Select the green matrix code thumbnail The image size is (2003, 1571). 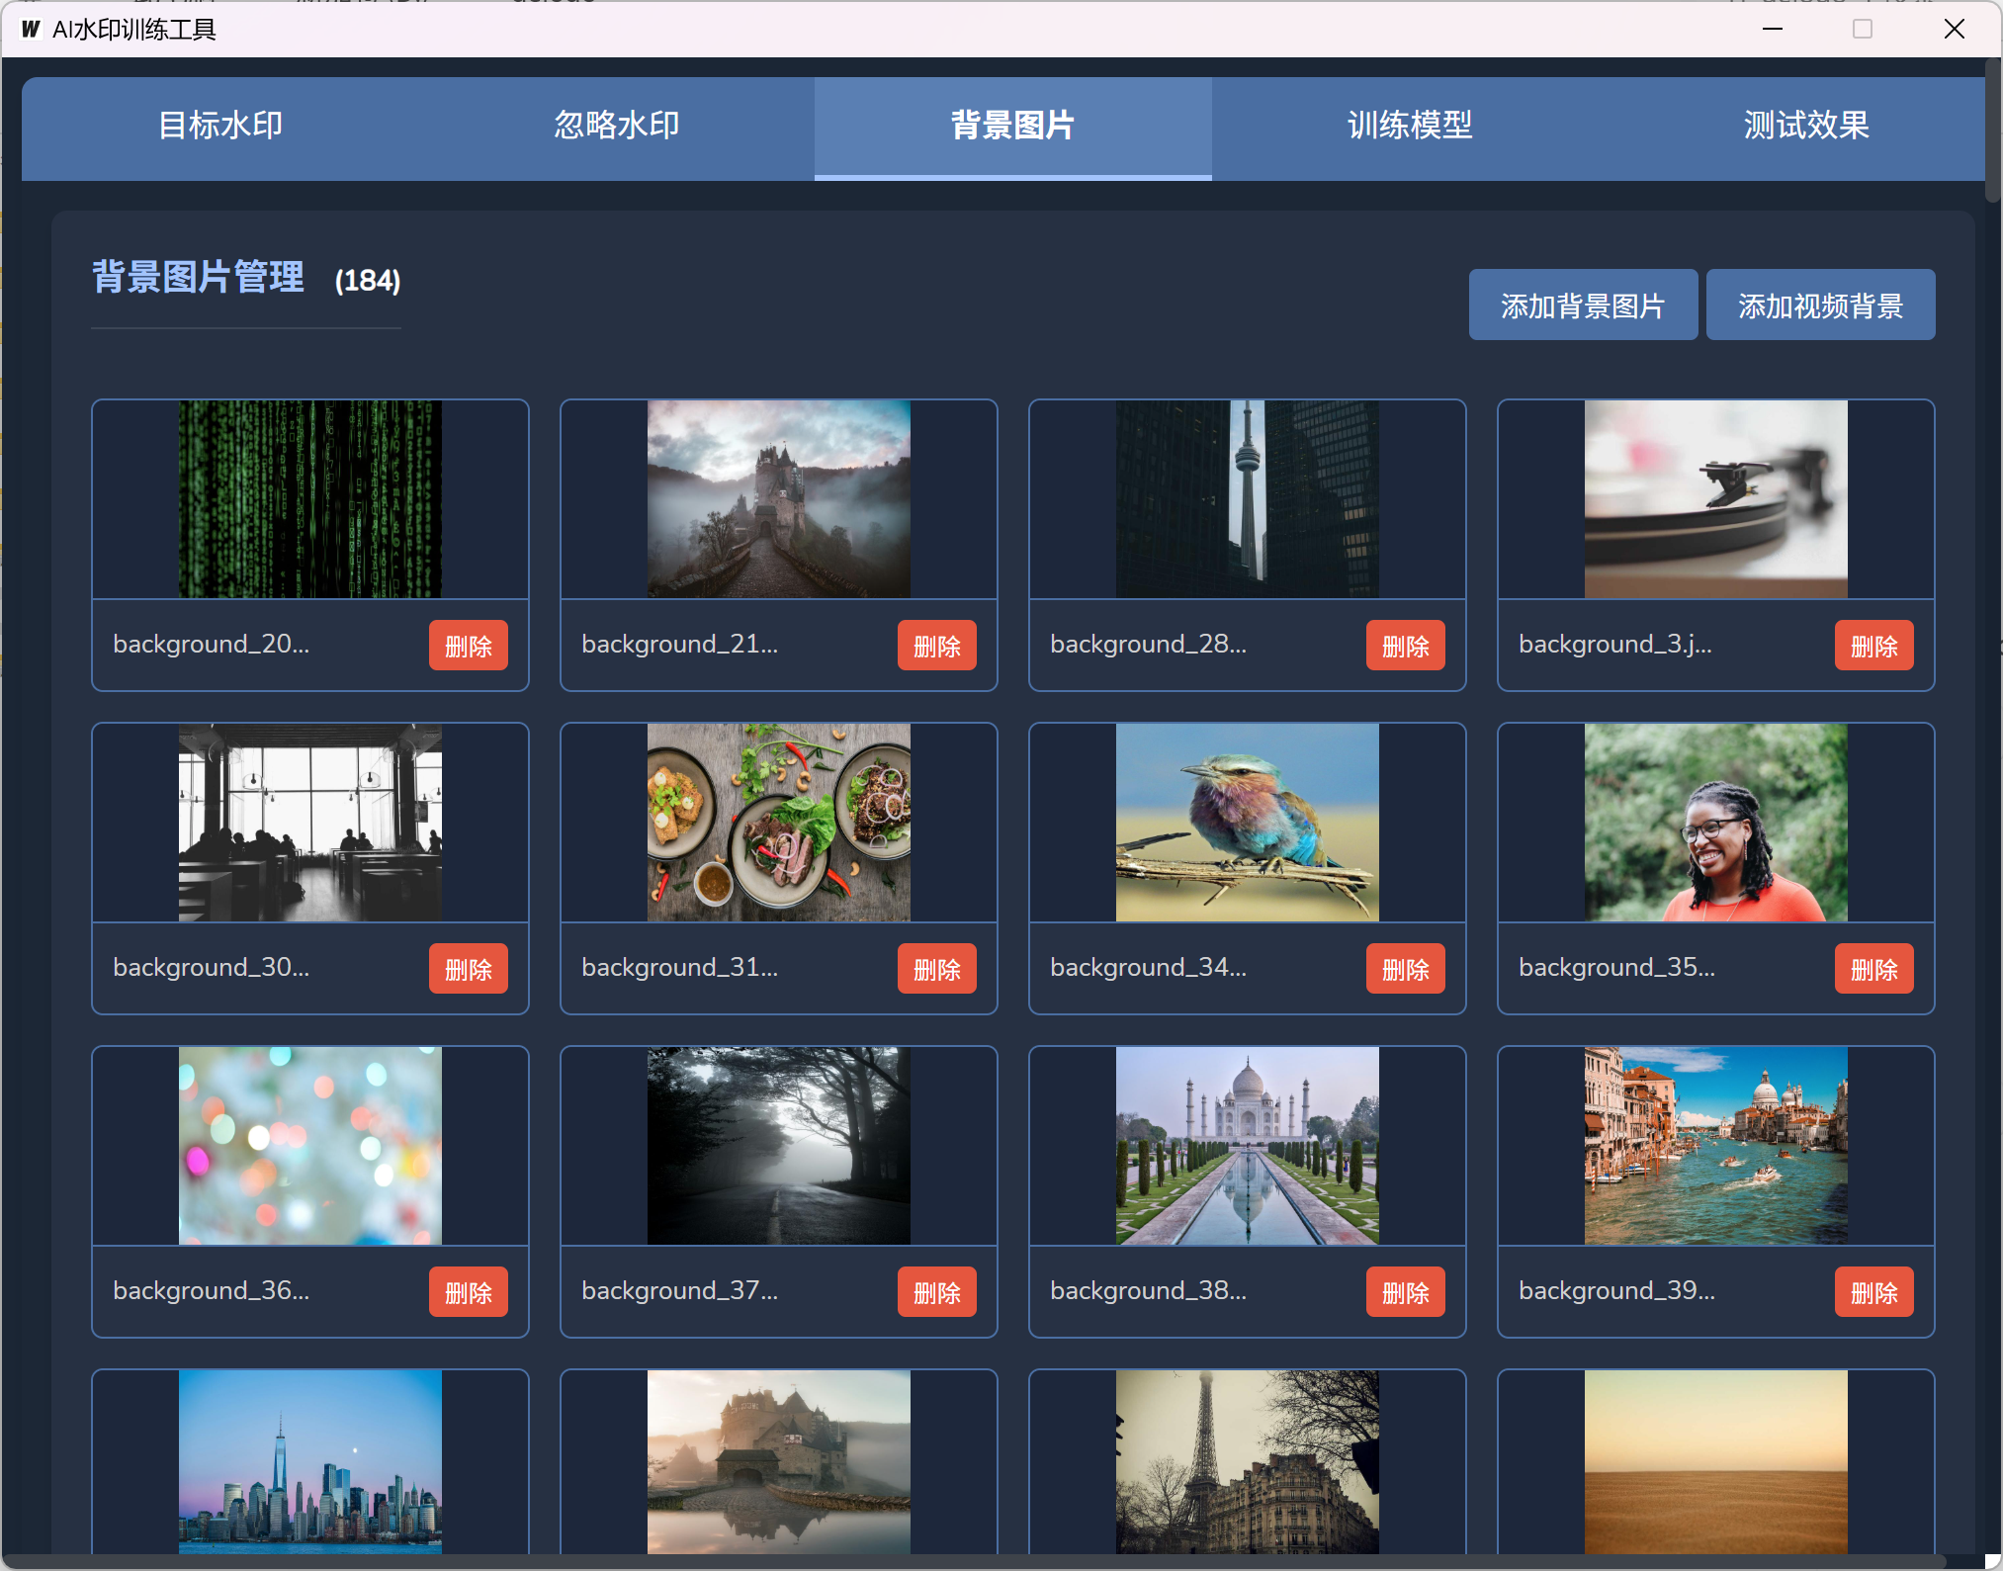pyautogui.click(x=310, y=499)
